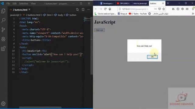Click the javascript folder breadcrumb
Image resolution: width=195 pixels, height=109 pixels.
click(15, 15)
